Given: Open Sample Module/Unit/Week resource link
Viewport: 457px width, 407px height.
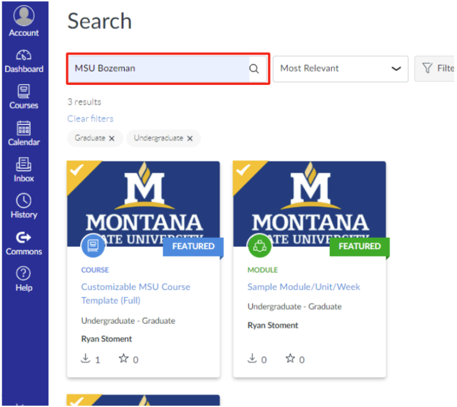Looking at the screenshot, I should click(304, 287).
